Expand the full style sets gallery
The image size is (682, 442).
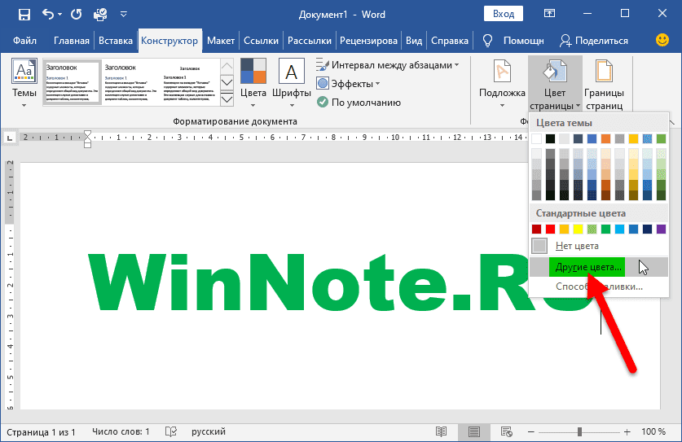tap(227, 99)
